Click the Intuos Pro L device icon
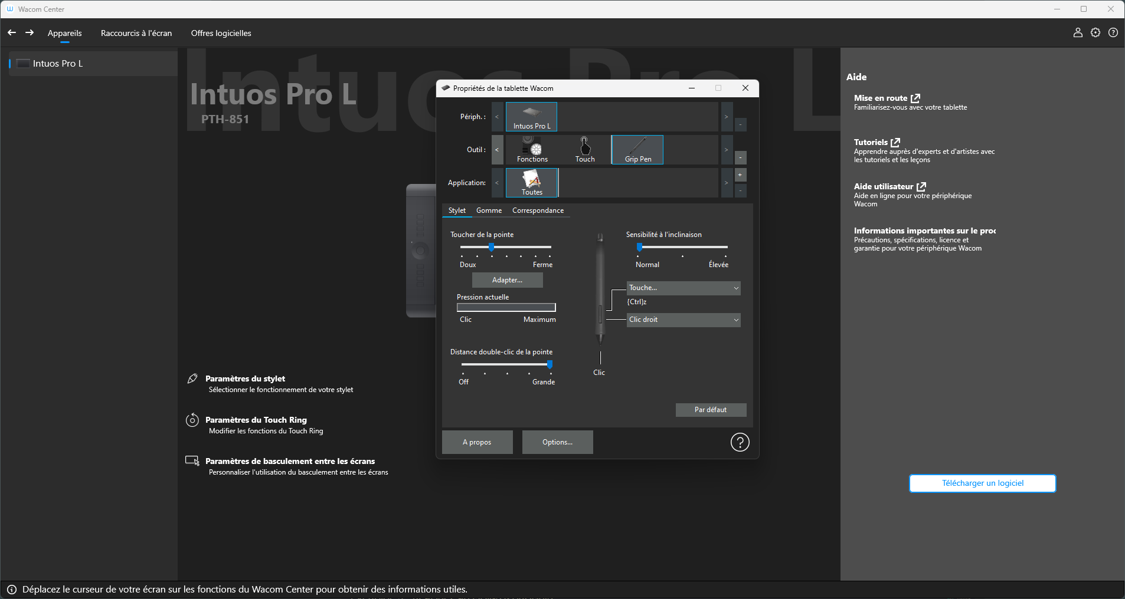The width and height of the screenshot is (1125, 599). click(530, 116)
